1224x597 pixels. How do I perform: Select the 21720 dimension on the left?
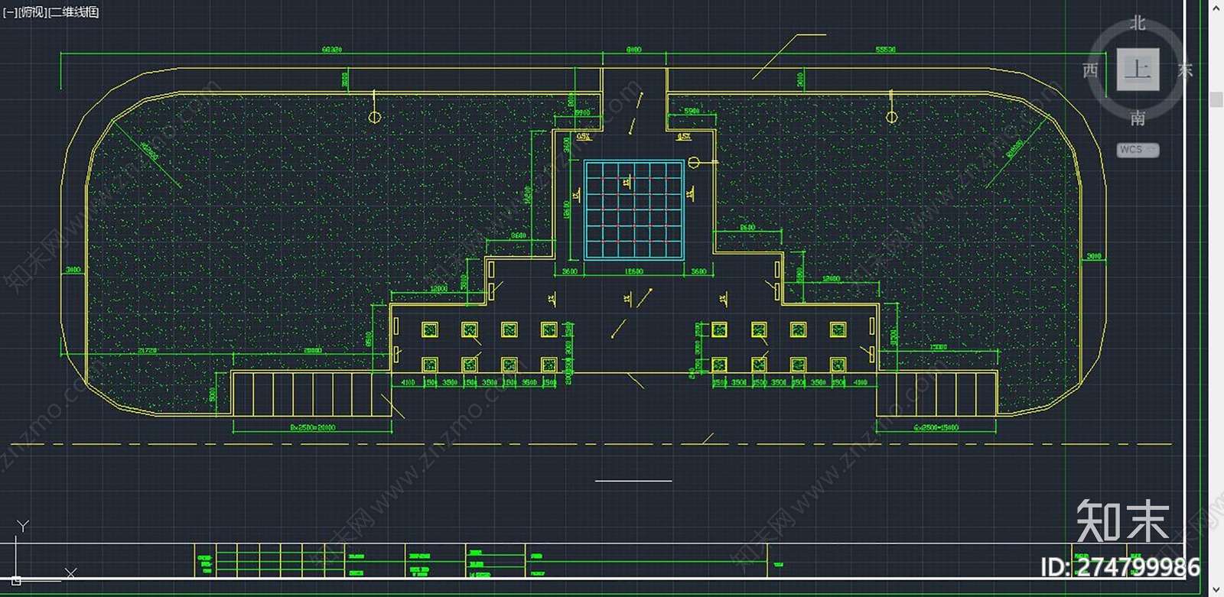click(147, 350)
